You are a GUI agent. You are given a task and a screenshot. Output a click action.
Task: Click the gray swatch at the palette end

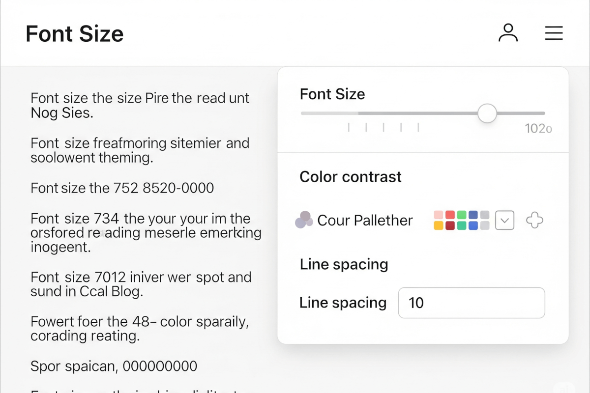pyautogui.click(x=484, y=215)
